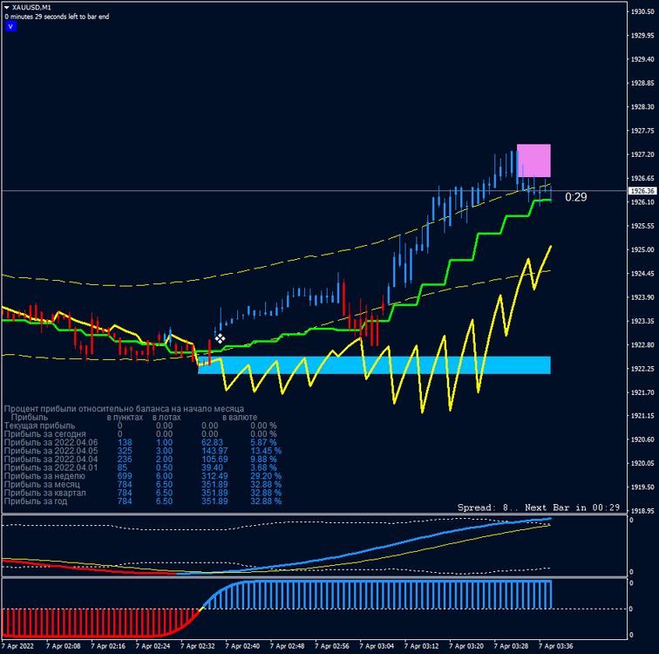Click the в валюте column header

pos(240,418)
